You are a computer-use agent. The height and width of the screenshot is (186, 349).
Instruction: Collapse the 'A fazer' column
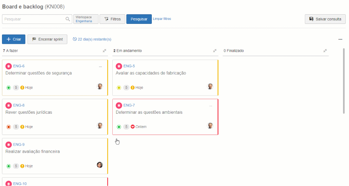point(104,51)
